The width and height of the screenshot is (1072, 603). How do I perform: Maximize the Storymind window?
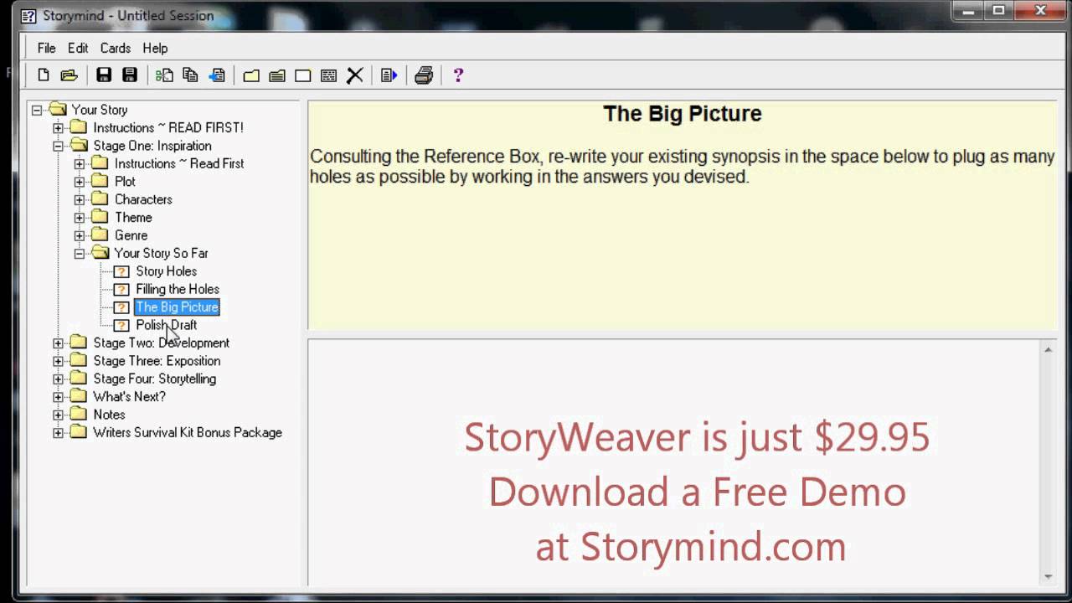(x=998, y=11)
